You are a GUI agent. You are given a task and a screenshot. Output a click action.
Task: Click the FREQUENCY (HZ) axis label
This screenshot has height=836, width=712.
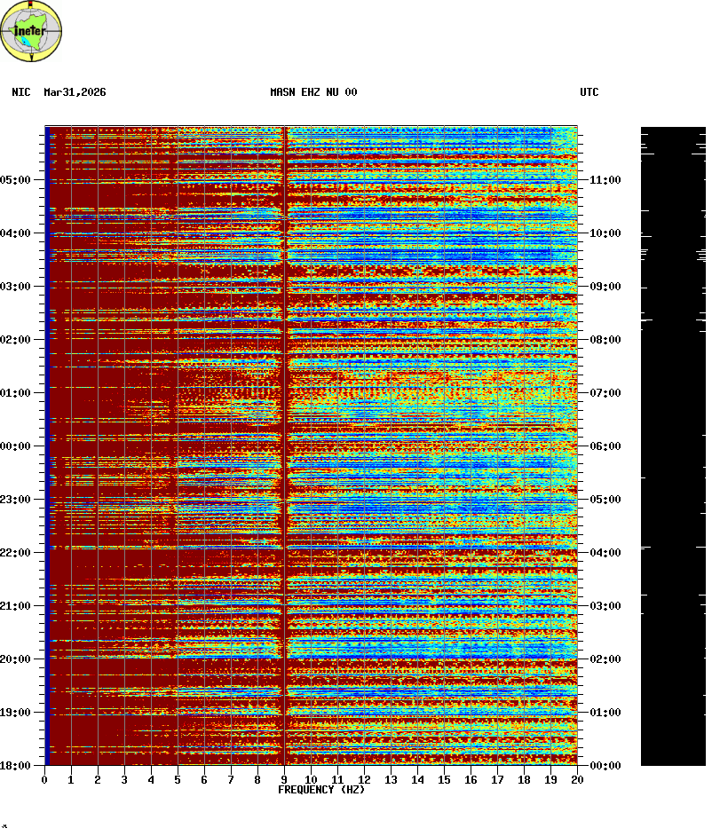point(321,790)
